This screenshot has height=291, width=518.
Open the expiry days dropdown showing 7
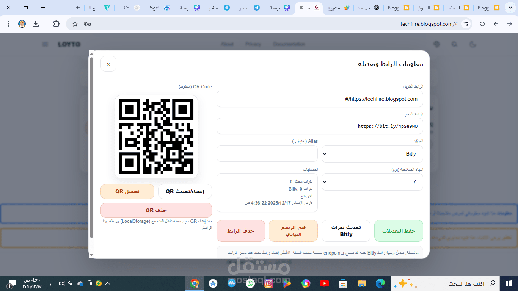tap(372, 182)
